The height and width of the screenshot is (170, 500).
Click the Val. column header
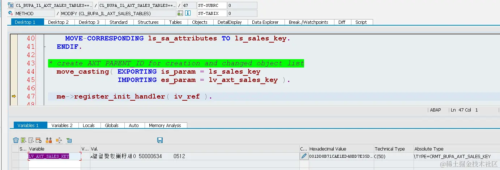pos(195,149)
